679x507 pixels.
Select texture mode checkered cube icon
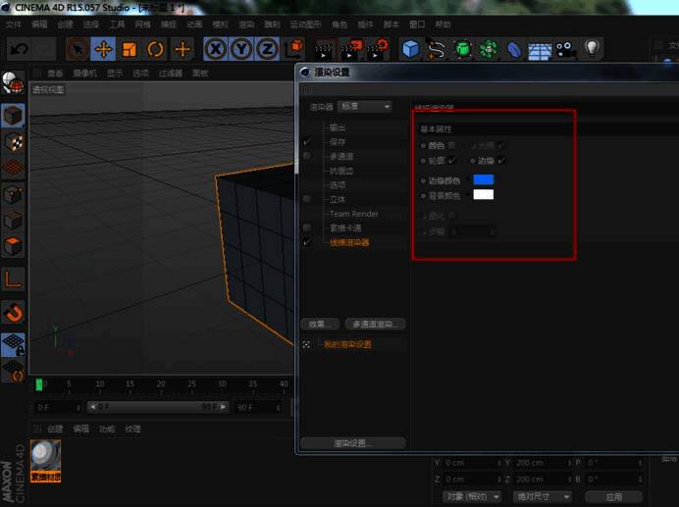point(13,142)
